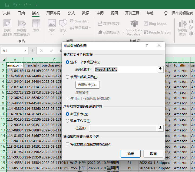The height and width of the screenshot is (172, 195).
Task: Select column A header
Action: [15, 60]
